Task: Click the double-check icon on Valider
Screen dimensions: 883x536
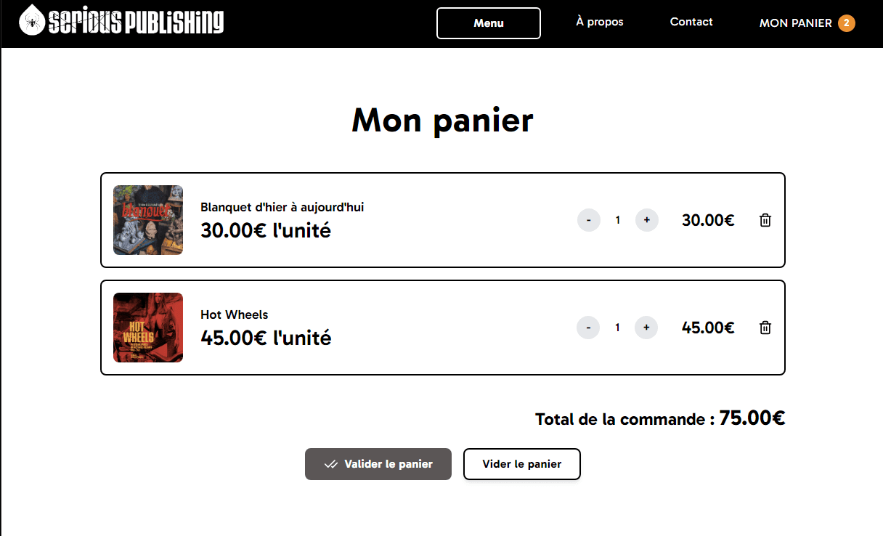Action: click(x=331, y=464)
